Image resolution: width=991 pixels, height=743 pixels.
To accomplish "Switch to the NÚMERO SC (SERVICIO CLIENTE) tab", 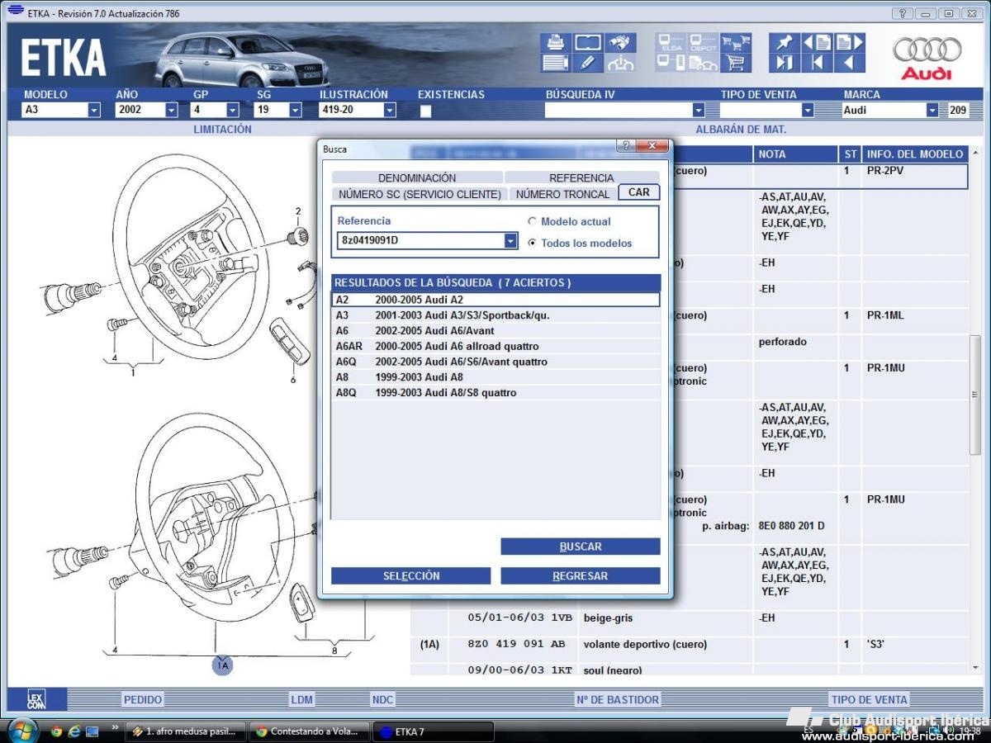I will pos(420,194).
